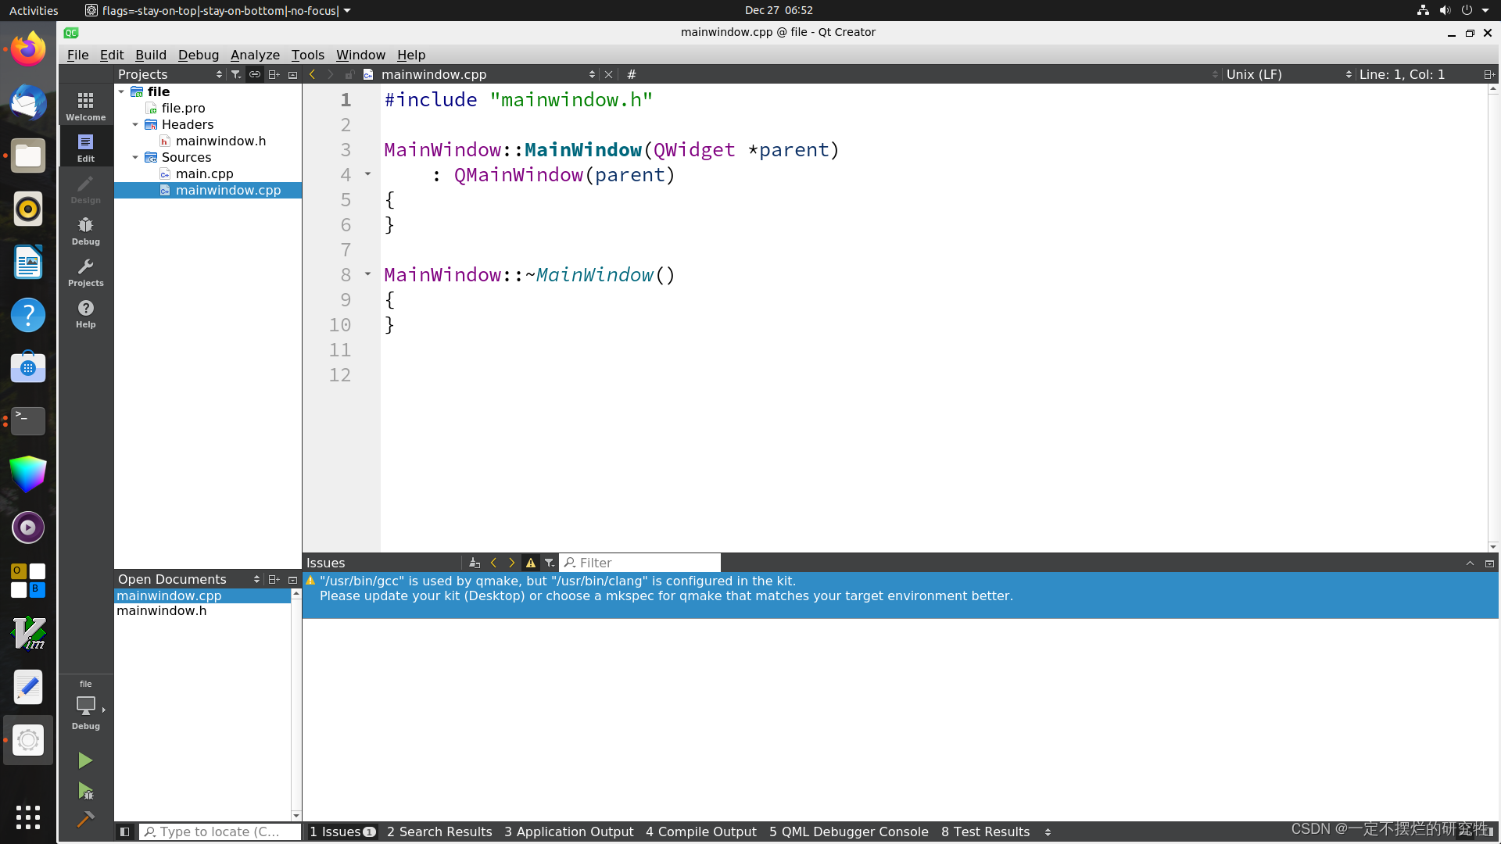Click the Build project hammer icon
The height and width of the screenshot is (844, 1501).
[85, 819]
